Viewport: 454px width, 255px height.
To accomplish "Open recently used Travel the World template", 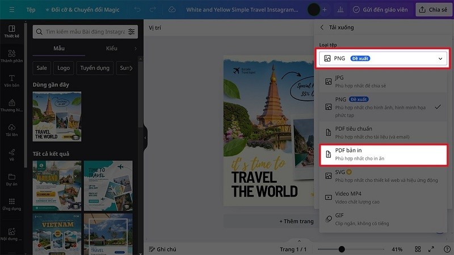I will pos(57,117).
